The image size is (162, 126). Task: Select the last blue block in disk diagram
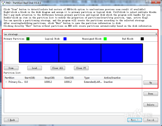(x=122, y=53)
